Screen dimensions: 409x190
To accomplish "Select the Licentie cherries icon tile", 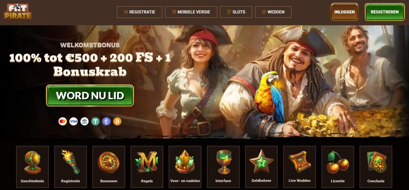I will [x=337, y=167].
